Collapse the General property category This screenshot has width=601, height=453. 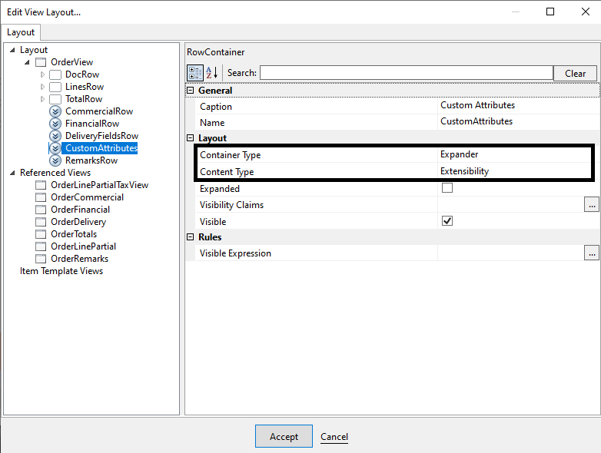[190, 91]
